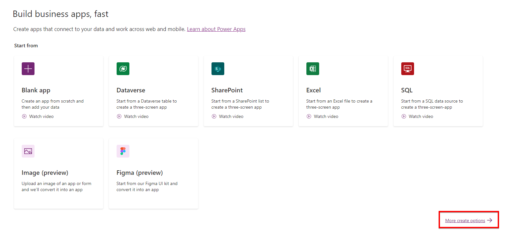Image resolution: width=515 pixels, height=232 pixels.
Task: Click the red SQL icon
Action: pos(408,69)
